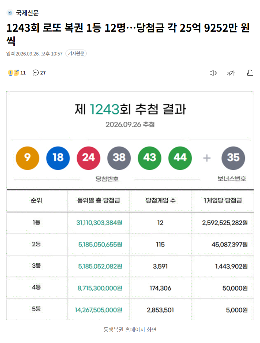Click the 보너스번호 label

232,179
